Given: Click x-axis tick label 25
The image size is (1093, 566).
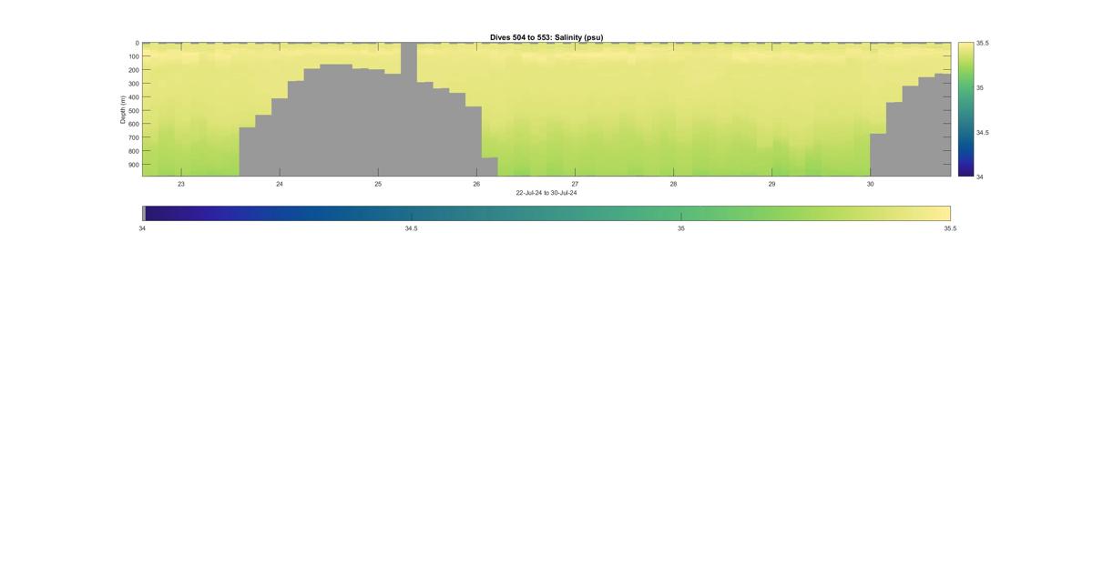Looking at the screenshot, I should tap(378, 184).
